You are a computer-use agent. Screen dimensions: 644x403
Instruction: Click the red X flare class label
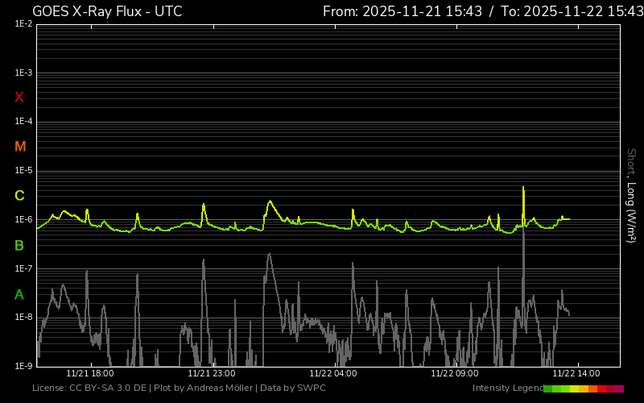[x=19, y=98]
